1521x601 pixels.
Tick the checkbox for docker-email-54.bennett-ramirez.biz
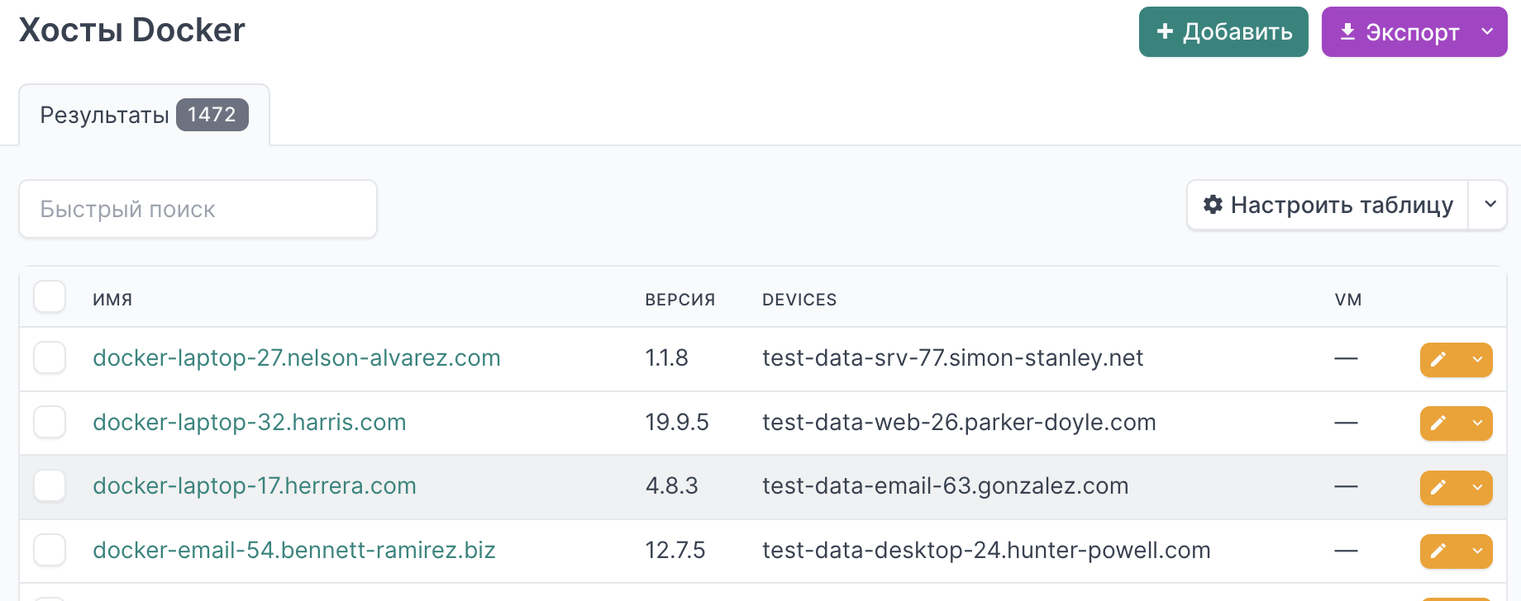[x=50, y=550]
